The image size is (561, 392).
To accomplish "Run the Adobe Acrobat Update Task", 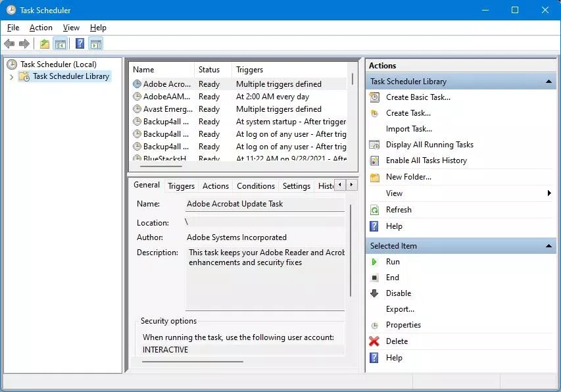I will tap(393, 261).
